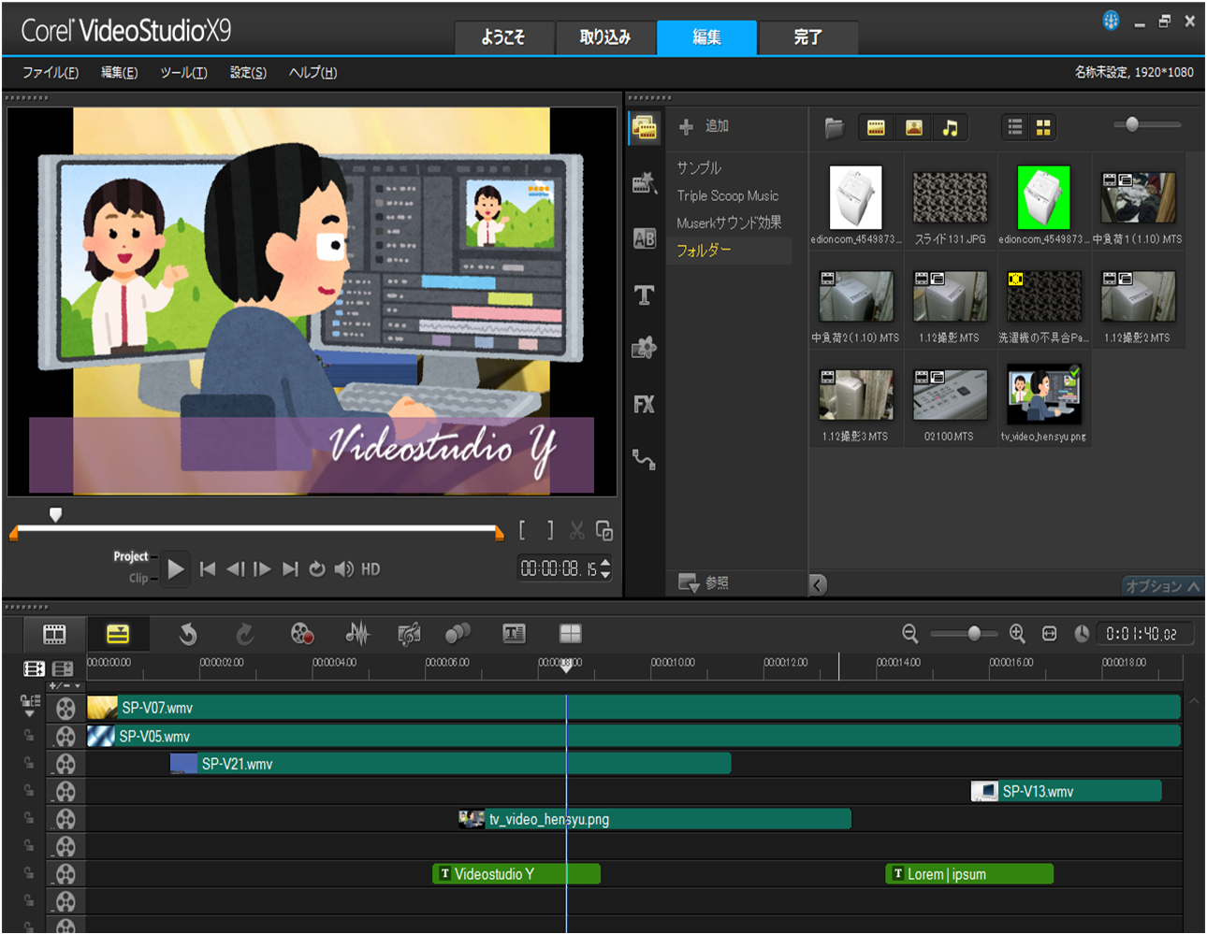Image resolution: width=1207 pixels, height=934 pixels.
Task: Open the Media library panel icon
Action: 644,127
